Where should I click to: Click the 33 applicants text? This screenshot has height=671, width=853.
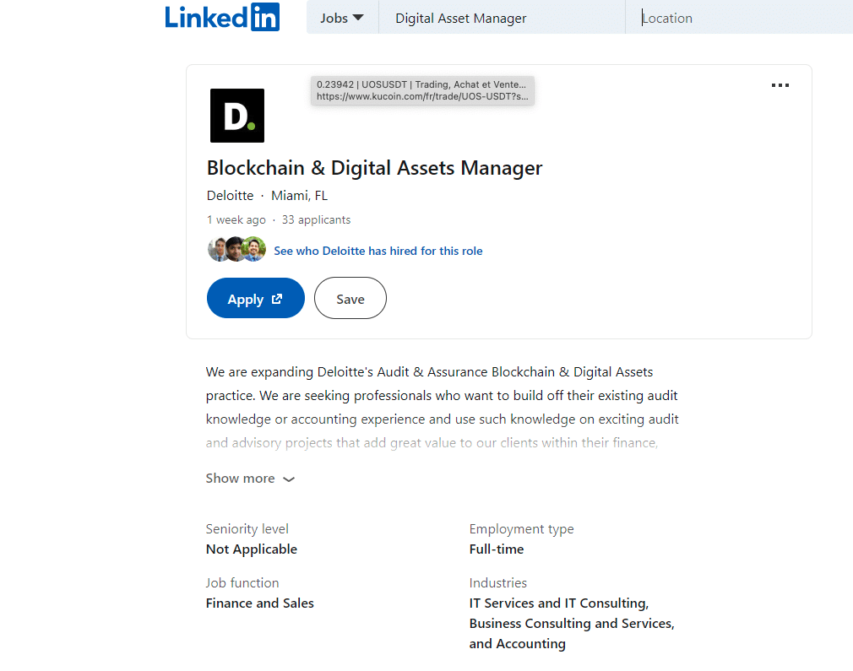pyautogui.click(x=316, y=219)
